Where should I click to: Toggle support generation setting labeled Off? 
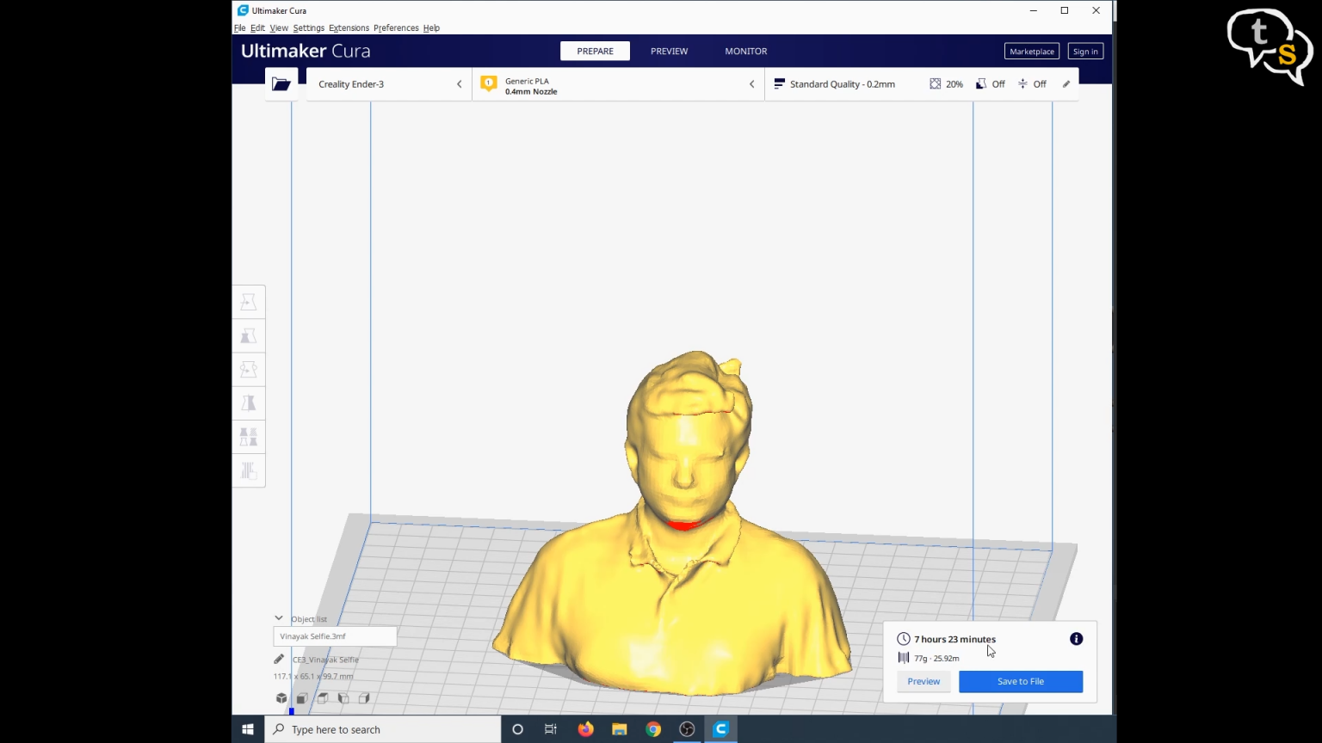990,83
